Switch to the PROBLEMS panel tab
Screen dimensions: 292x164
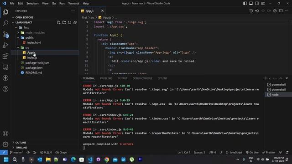pyautogui.click(x=106, y=78)
